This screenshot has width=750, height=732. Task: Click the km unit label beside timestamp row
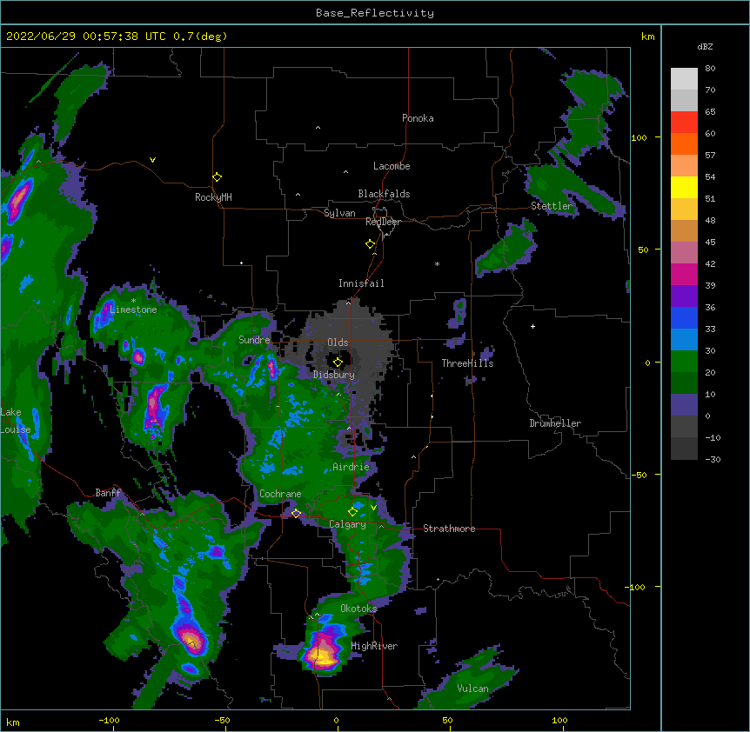point(647,37)
